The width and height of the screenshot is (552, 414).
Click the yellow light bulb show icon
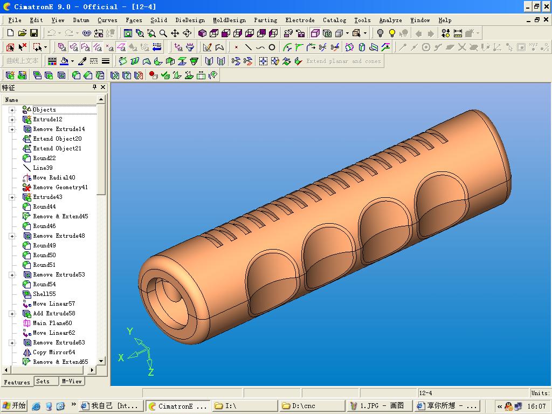point(392,33)
